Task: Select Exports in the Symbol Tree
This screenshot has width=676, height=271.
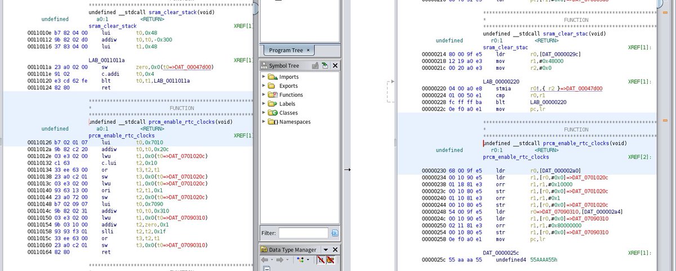Action: tap(289, 86)
